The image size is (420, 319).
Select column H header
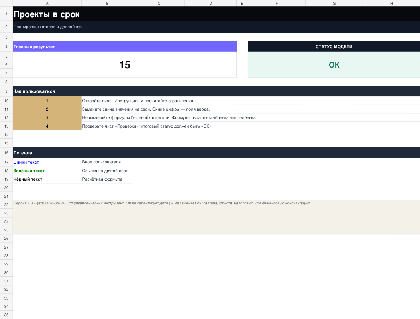(x=391, y=3)
